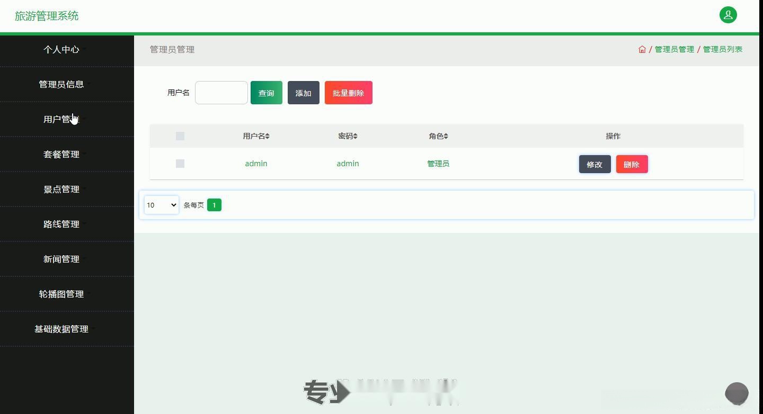Open 管理员列表 breadcrumb link

pyautogui.click(x=723, y=49)
